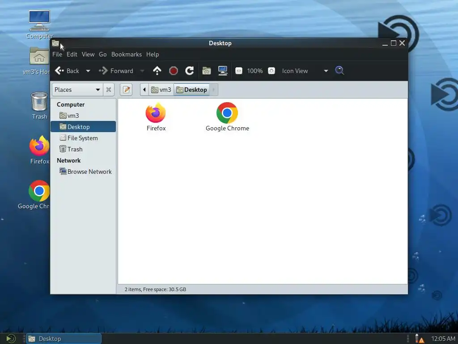Click vm3 path bar button
Viewport: 458px width, 344px height.
(161, 90)
